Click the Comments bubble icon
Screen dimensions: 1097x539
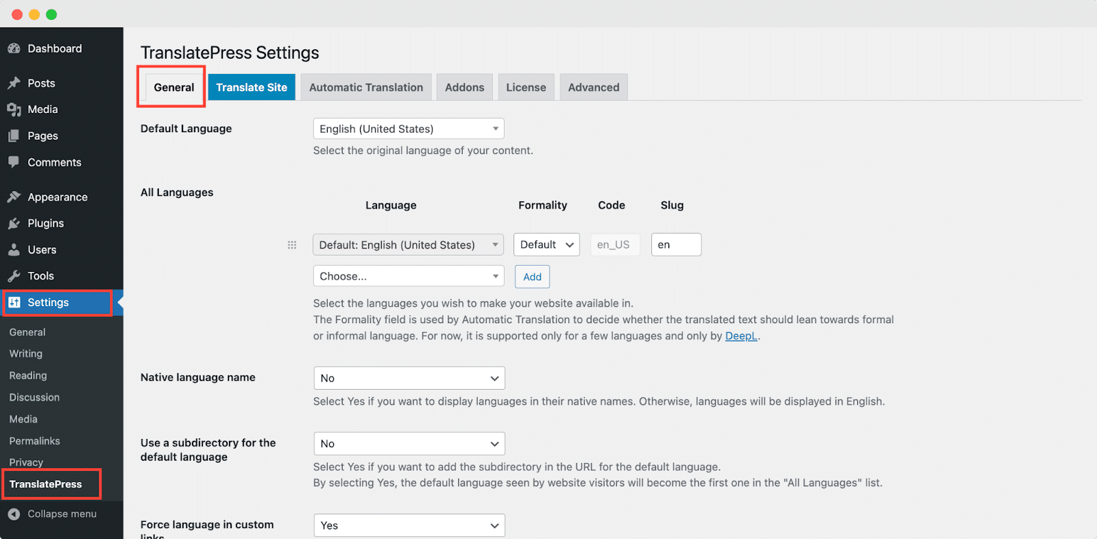coord(14,162)
